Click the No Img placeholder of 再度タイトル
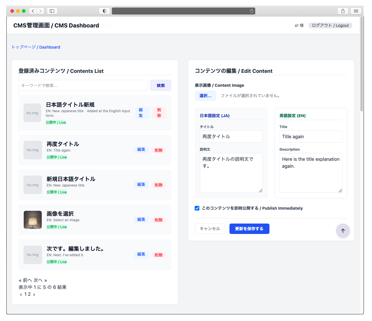The width and height of the screenshot is (372, 321). pos(33,150)
